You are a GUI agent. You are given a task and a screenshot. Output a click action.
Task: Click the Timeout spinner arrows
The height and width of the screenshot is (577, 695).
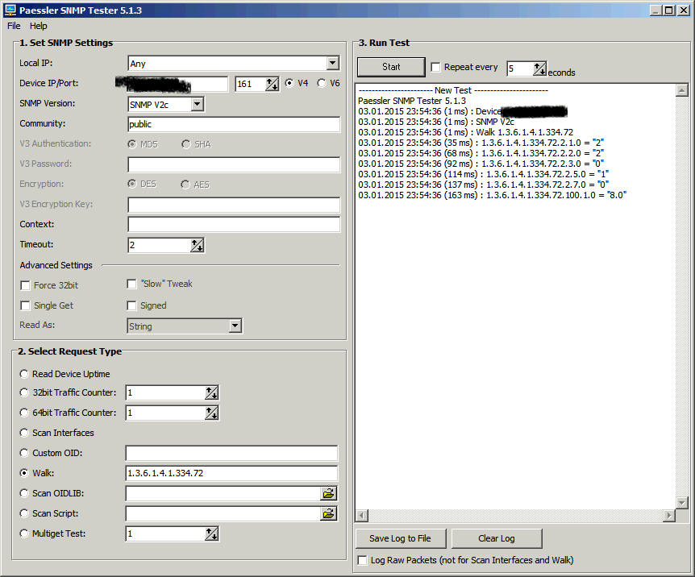point(198,245)
